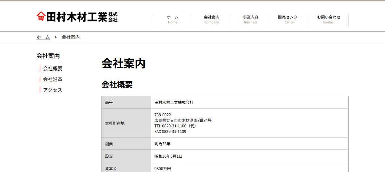Select 会社案内 in the breadcrumb trail

pyautogui.click(x=71, y=37)
